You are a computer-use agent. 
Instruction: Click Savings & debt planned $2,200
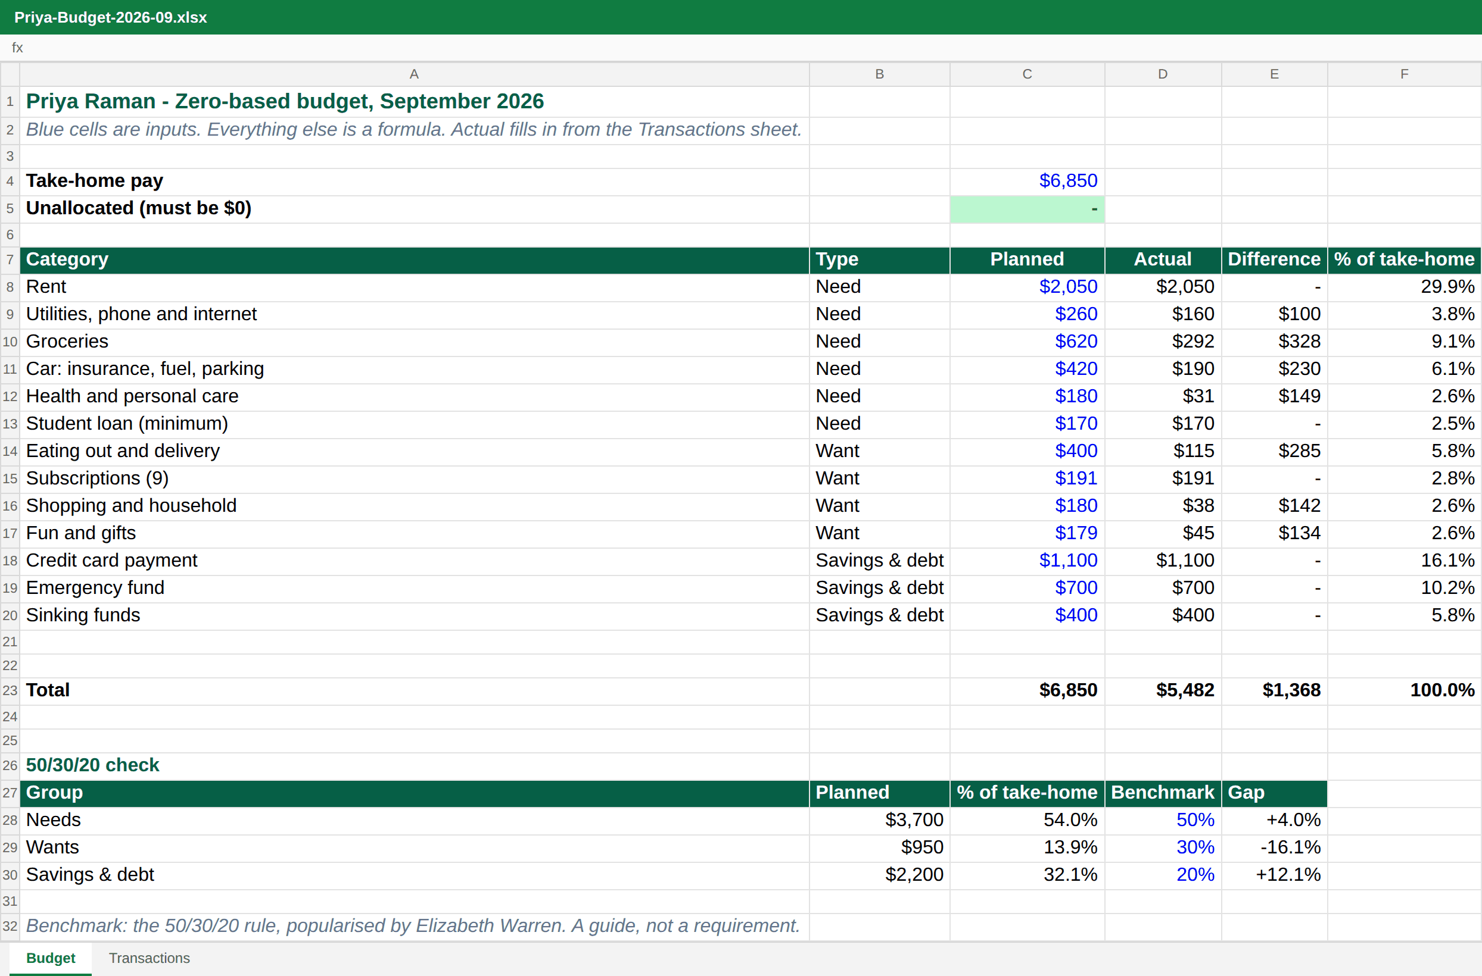[x=880, y=875]
